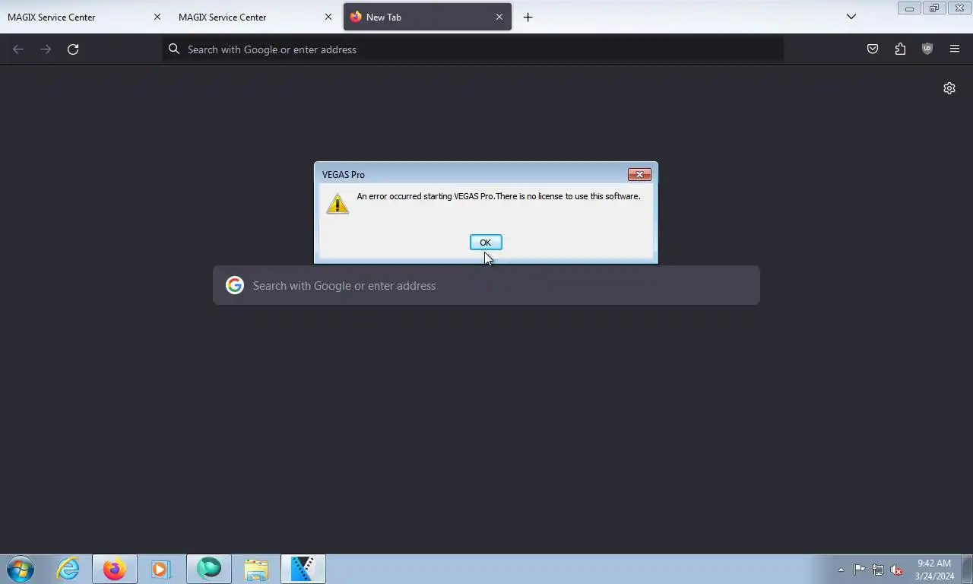Open File Explorer folder in taskbar

[x=256, y=569]
